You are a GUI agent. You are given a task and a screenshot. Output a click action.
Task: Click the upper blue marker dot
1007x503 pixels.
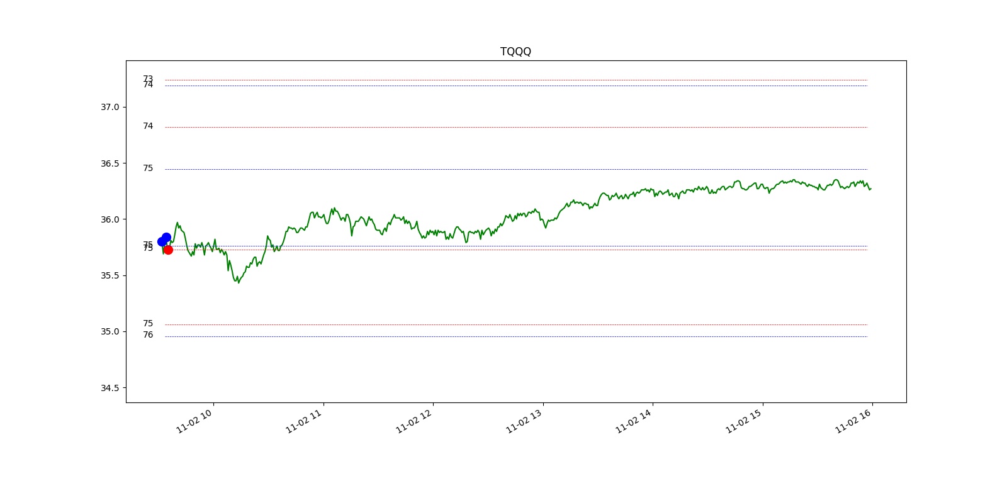click(x=166, y=237)
